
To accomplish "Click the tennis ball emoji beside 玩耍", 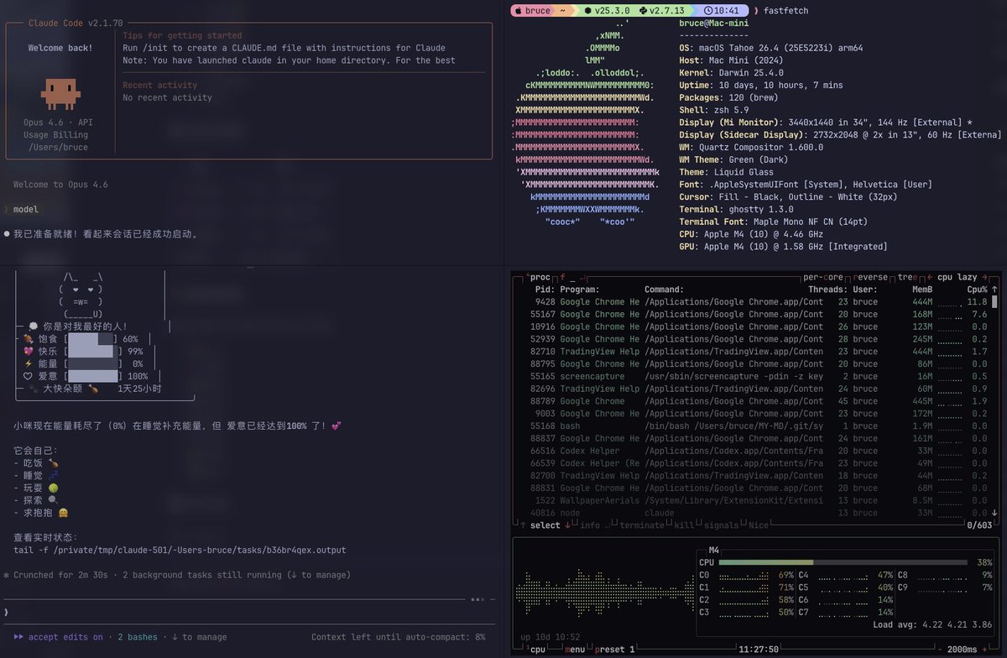I will [54, 488].
